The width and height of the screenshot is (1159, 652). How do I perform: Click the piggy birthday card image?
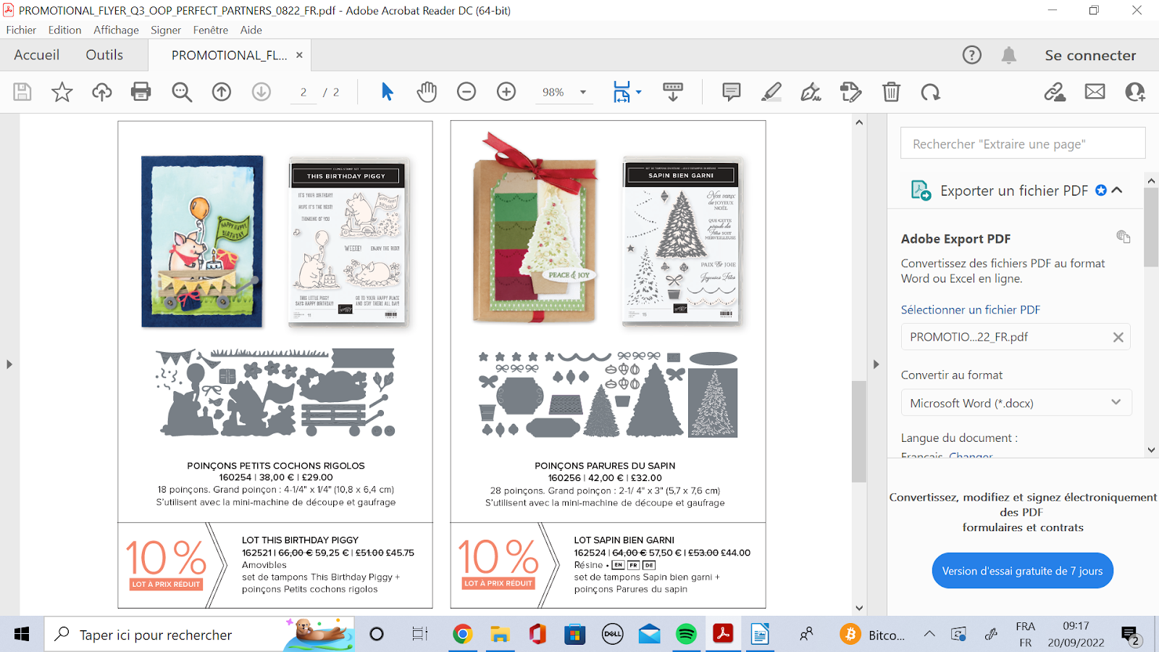pyautogui.click(x=202, y=241)
